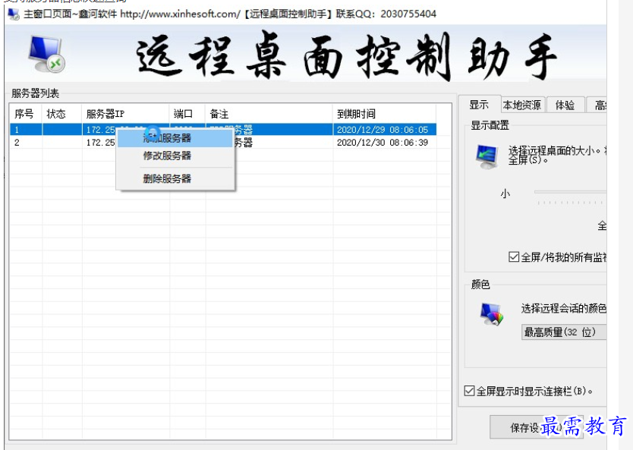Viewport: 633px width, 450px height.
Task: Click the color palette monitor icon
Action: (492, 314)
